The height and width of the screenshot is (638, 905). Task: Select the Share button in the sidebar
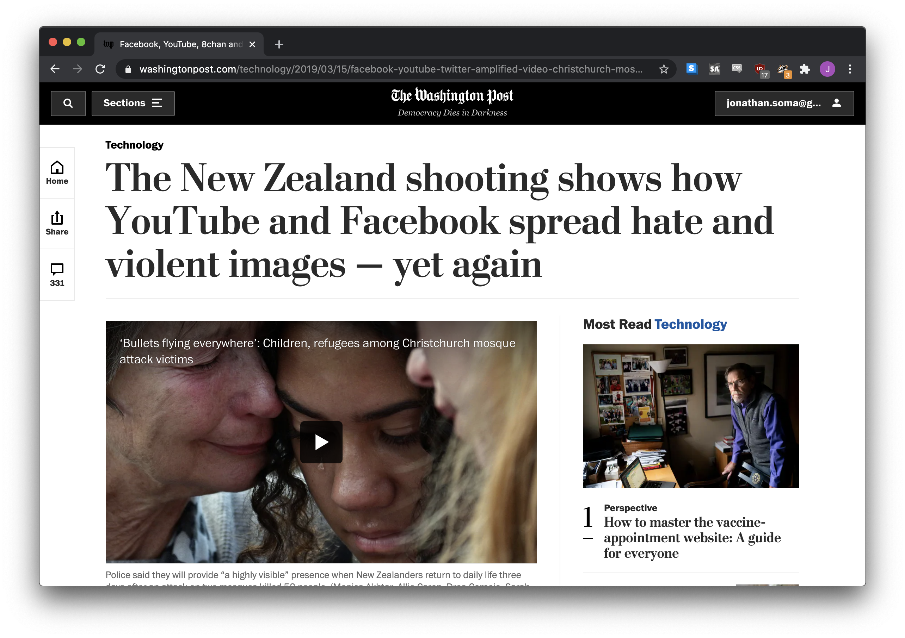click(57, 223)
